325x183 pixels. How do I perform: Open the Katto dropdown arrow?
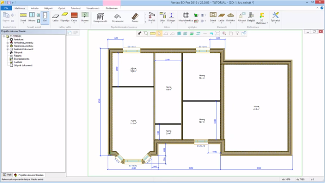click(74, 23)
